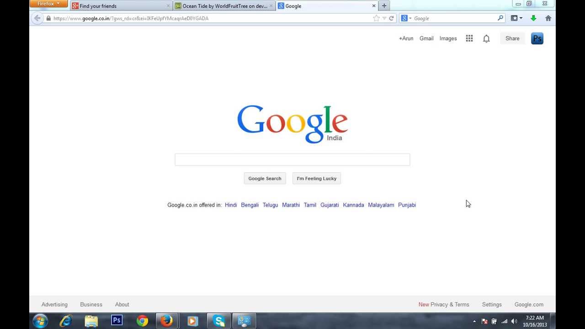The image size is (585, 329).
Task: Expand the bookmarks button dropdown arrow
Action: pos(521,18)
